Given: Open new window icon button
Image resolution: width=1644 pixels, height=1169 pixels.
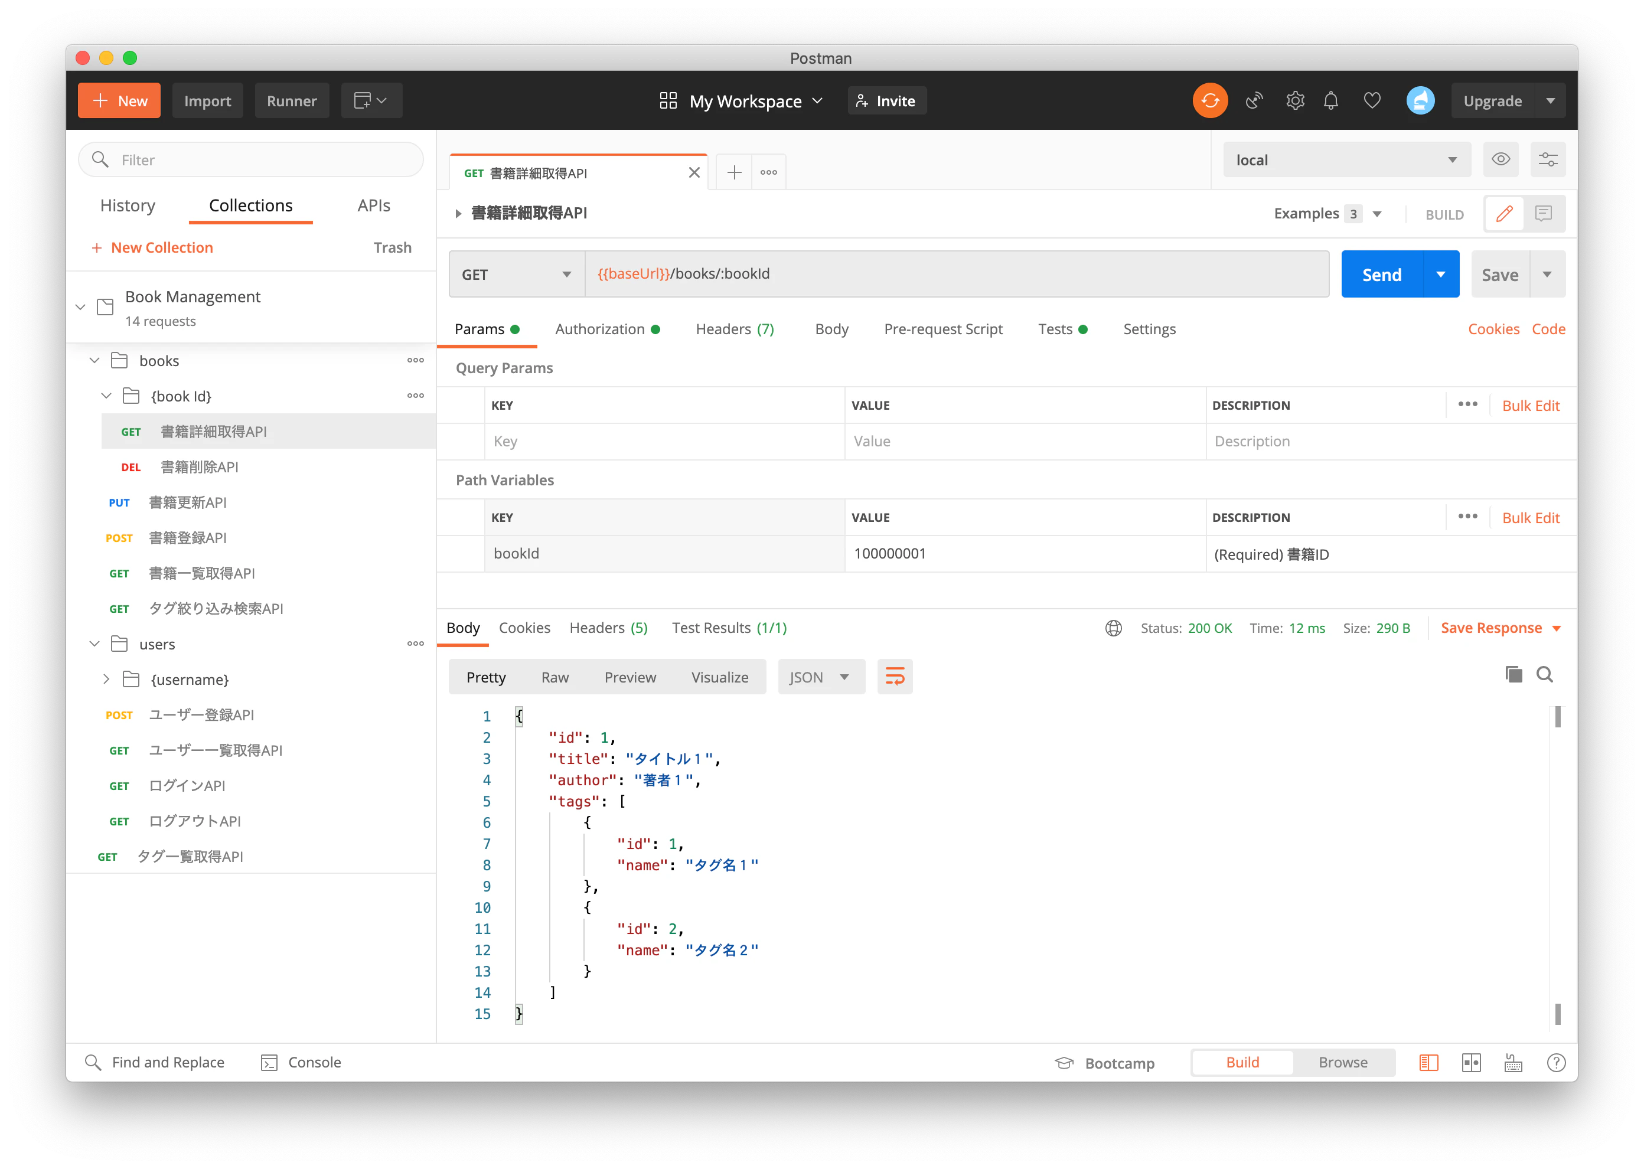Looking at the screenshot, I should (x=371, y=101).
